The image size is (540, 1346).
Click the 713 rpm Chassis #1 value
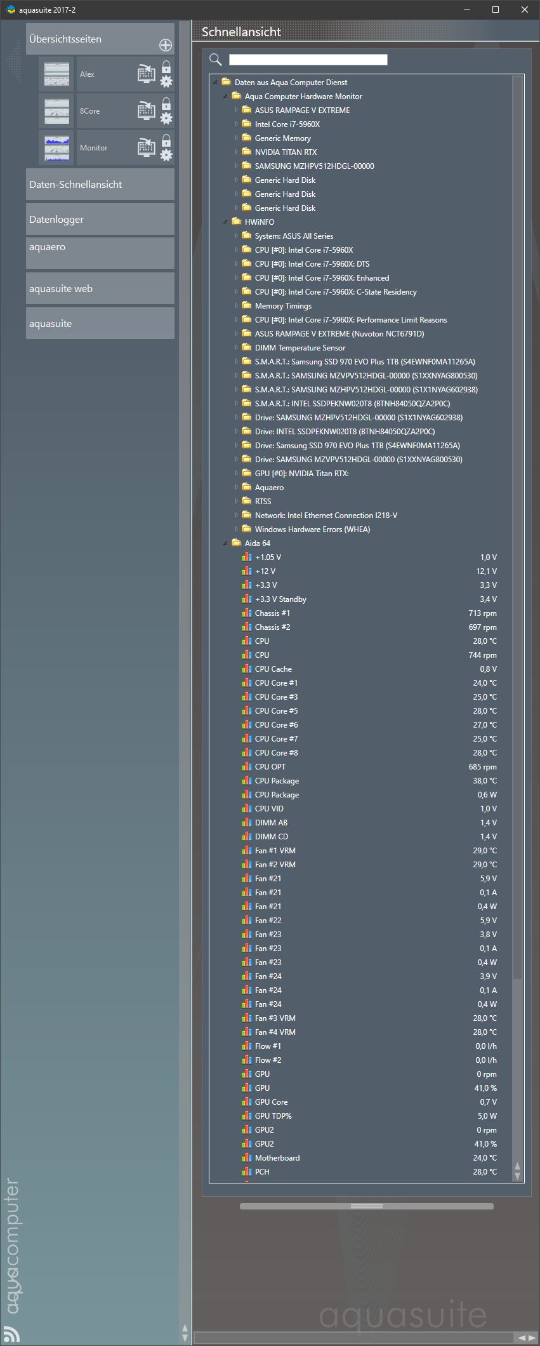(482, 613)
